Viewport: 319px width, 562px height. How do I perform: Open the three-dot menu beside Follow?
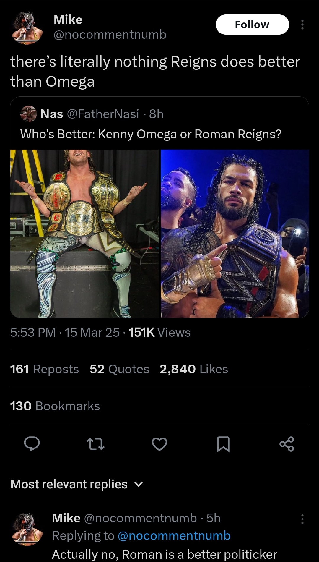point(302,25)
